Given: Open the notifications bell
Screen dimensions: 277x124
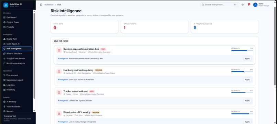Looking at the screenshot, I should pyautogui.click(x=248, y=5).
